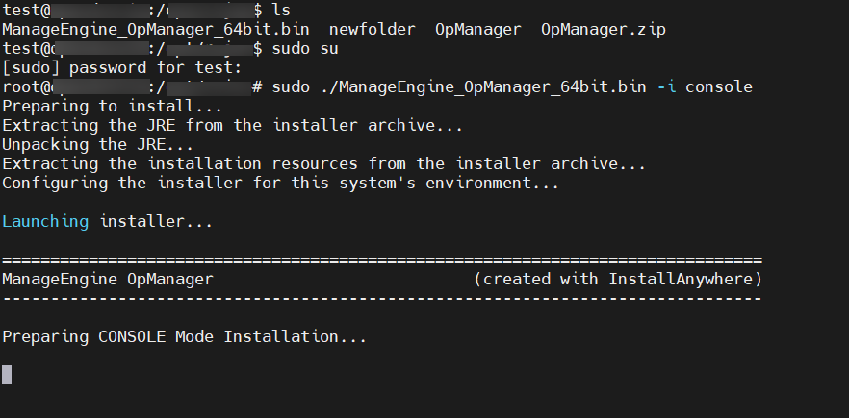Click the "Configuring the installer" output line
Image resolution: width=849 pixels, height=418 pixels.
[281, 183]
